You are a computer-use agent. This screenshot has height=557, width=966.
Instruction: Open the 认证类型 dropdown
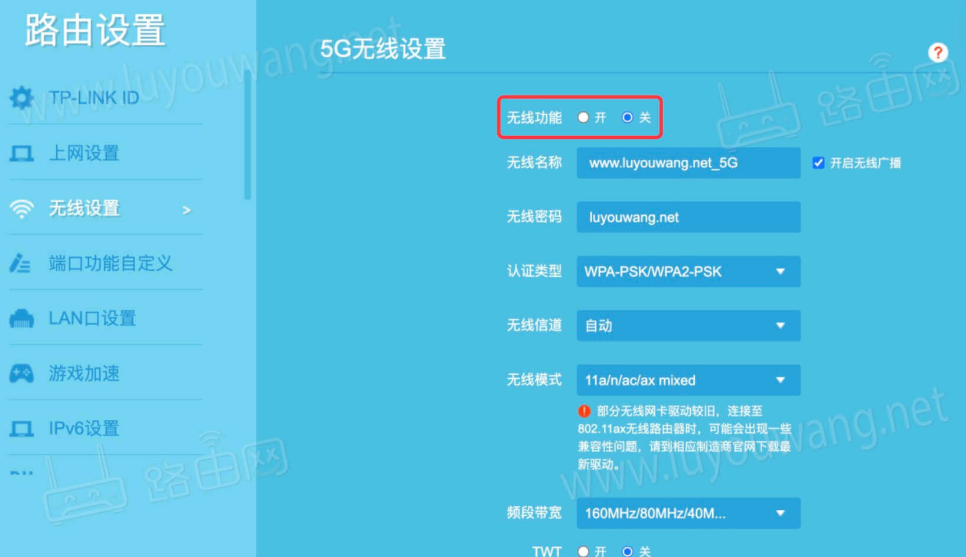click(x=688, y=271)
